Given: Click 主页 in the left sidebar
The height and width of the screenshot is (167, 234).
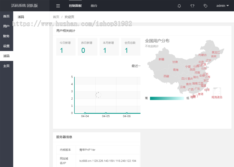Looking at the screenshot, I should pos(6,66).
